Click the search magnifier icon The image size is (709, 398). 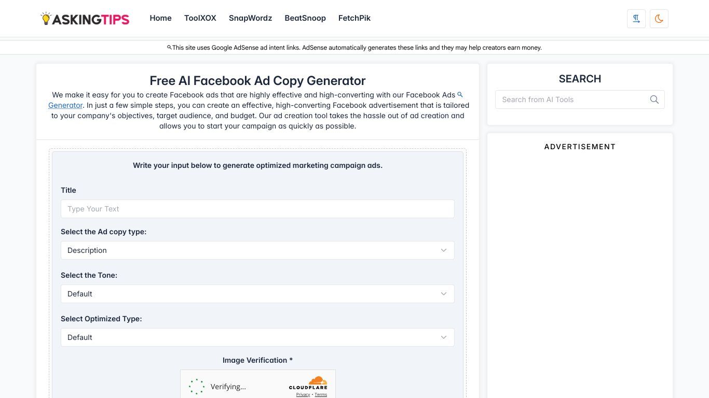pyautogui.click(x=654, y=99)
